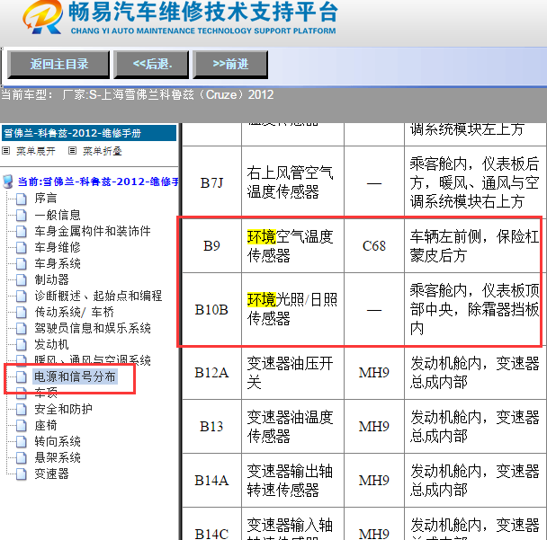This screenshot has width=547, height=540.
Task: Click the 环境空气温度传感器 cell
Action: 292,246
